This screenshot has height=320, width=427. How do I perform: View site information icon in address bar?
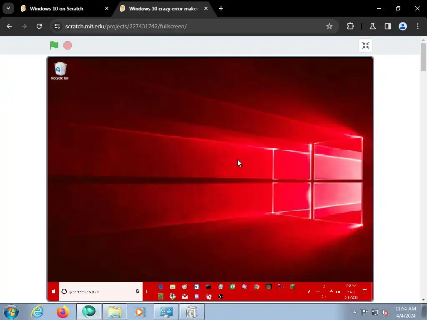57,26
